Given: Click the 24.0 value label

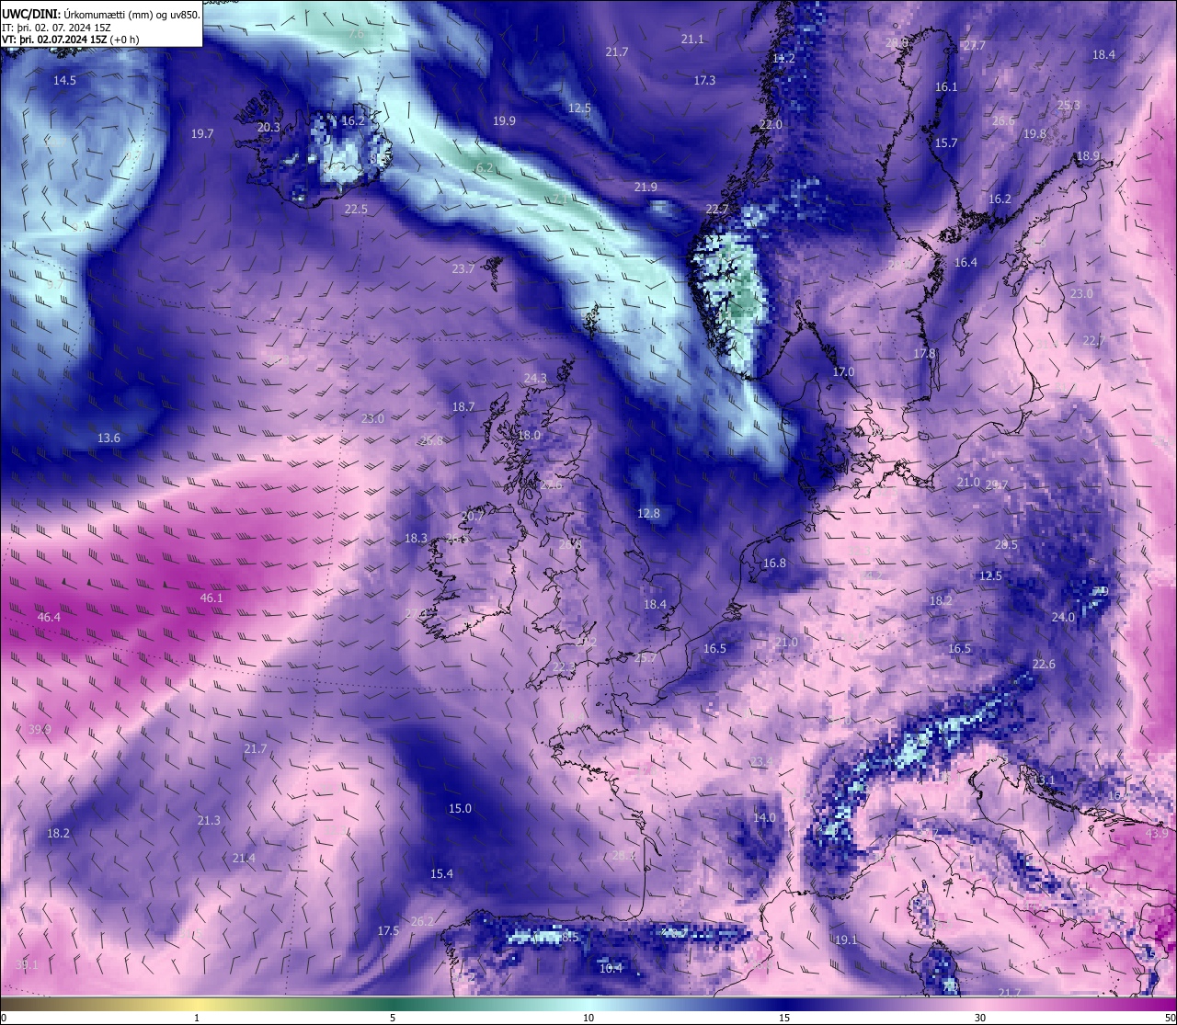Looking at the screenshot, I should [x=1063, y=617].
